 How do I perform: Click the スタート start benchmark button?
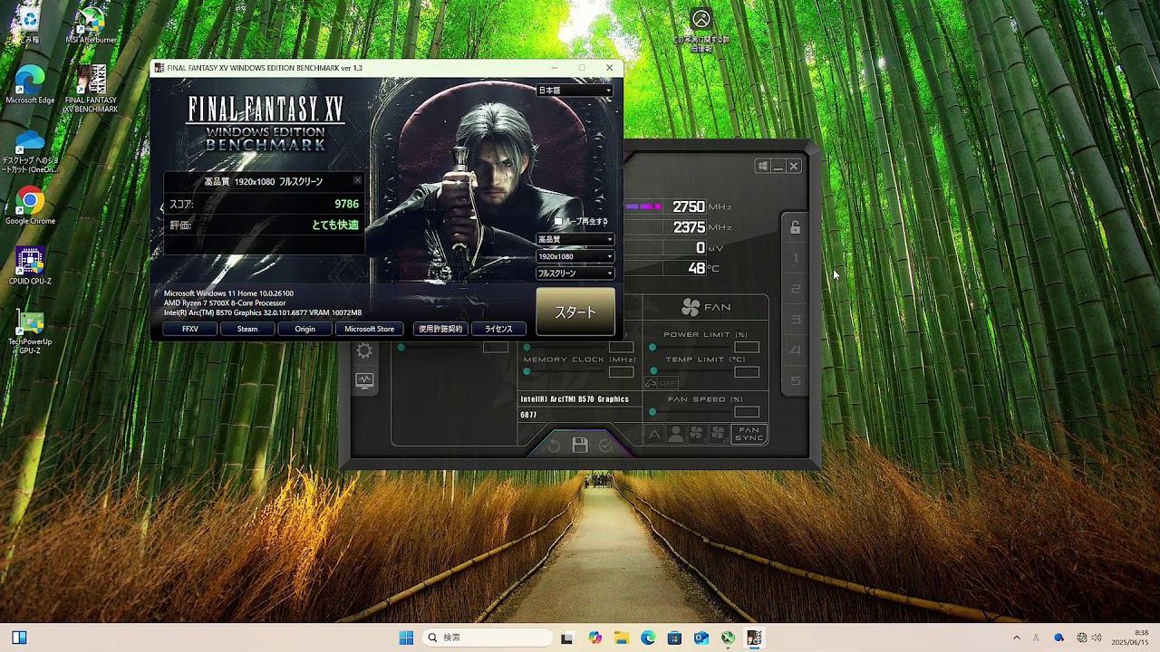(x=575, y=312)
